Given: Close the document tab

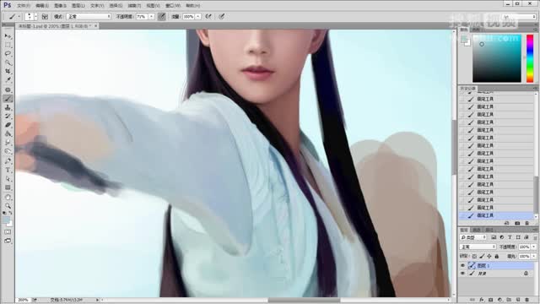Looking at the screenshot, I should tap(95, 26).
